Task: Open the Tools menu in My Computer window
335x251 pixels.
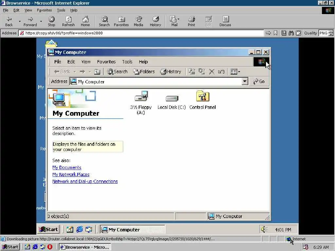Action: (127, 62)
